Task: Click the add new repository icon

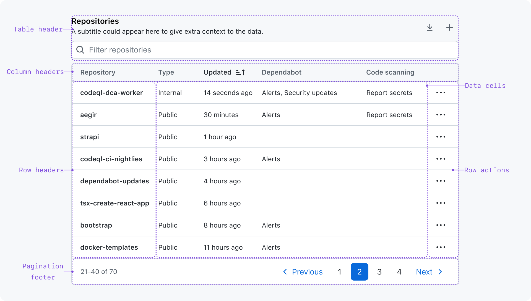Action: click(449, 27)
